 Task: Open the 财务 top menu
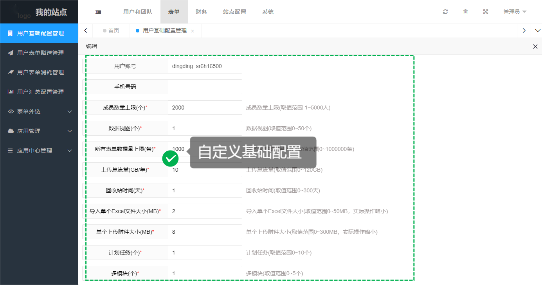[201, 12]
